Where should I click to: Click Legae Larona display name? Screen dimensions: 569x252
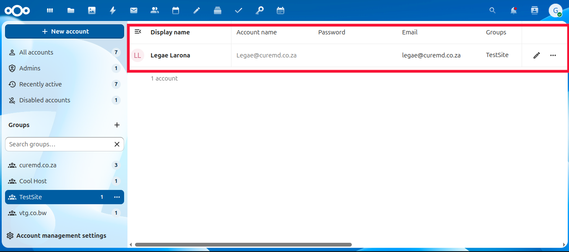point(170,55)
